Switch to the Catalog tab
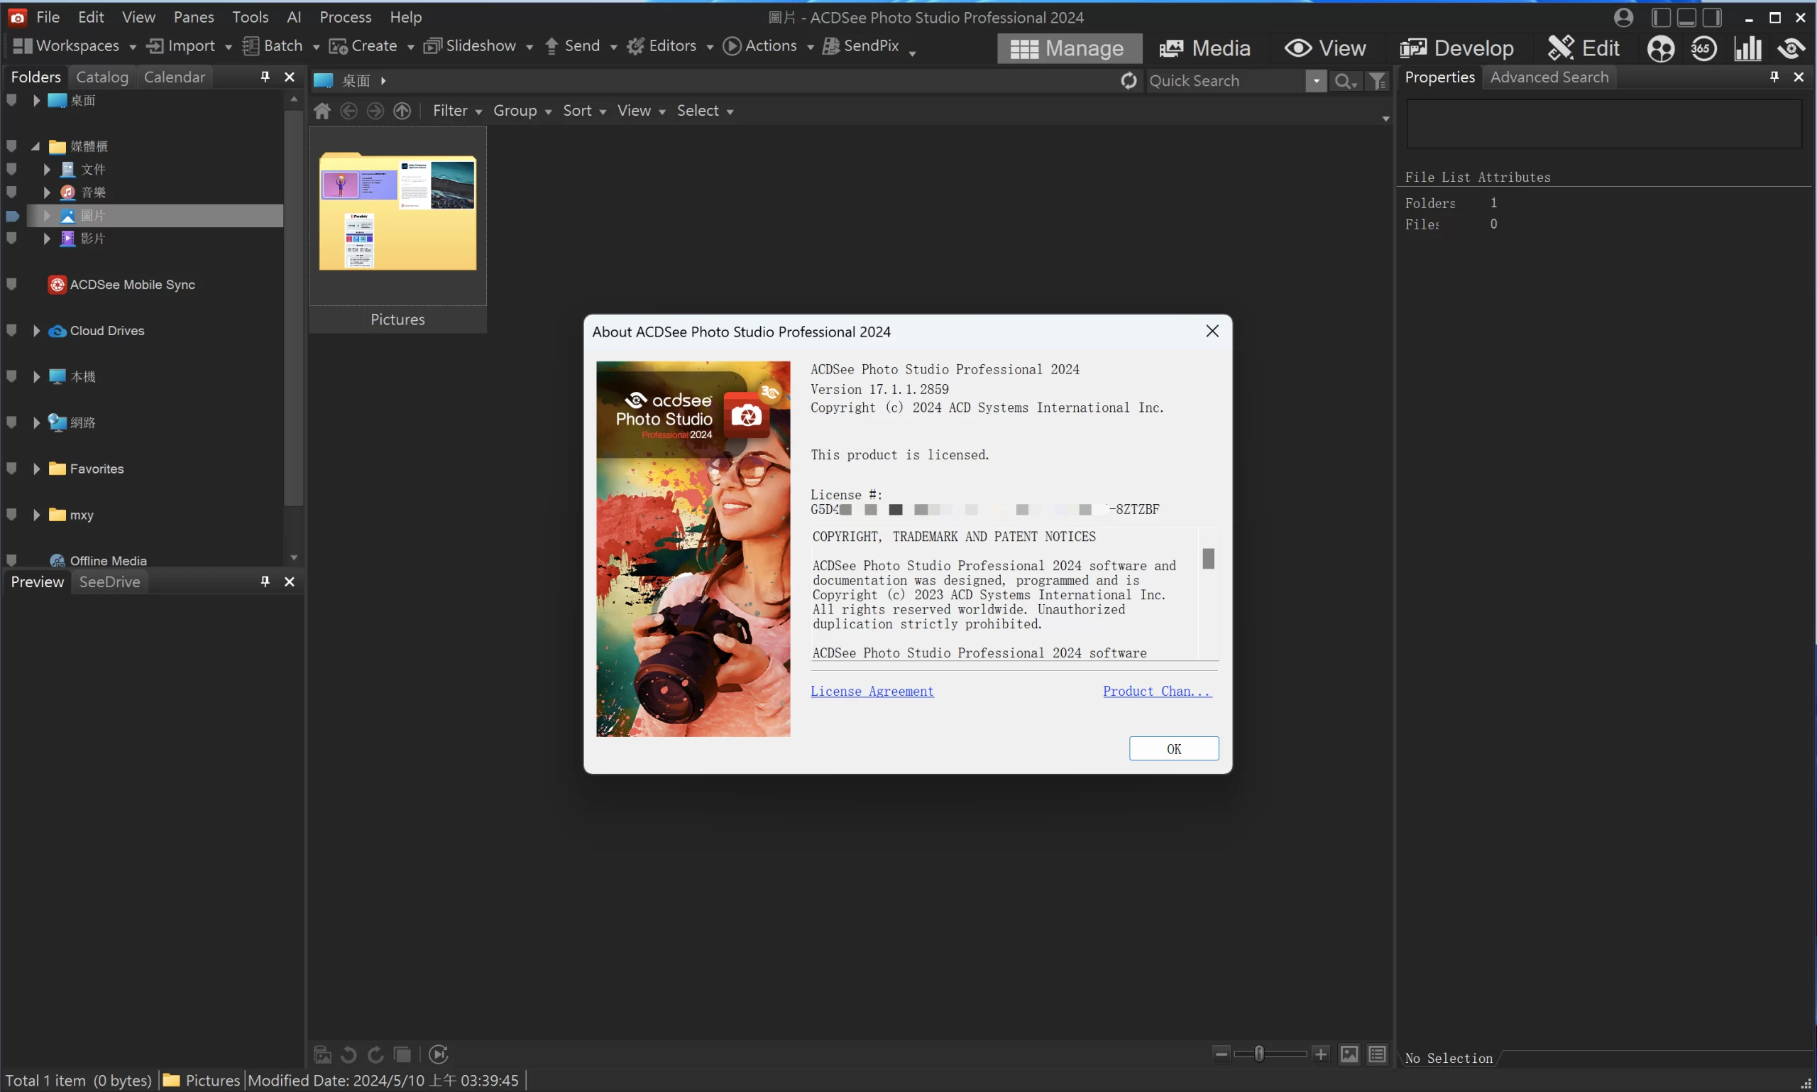The height and width of the screenshot is (1092, 1817). tap(101, 77)
